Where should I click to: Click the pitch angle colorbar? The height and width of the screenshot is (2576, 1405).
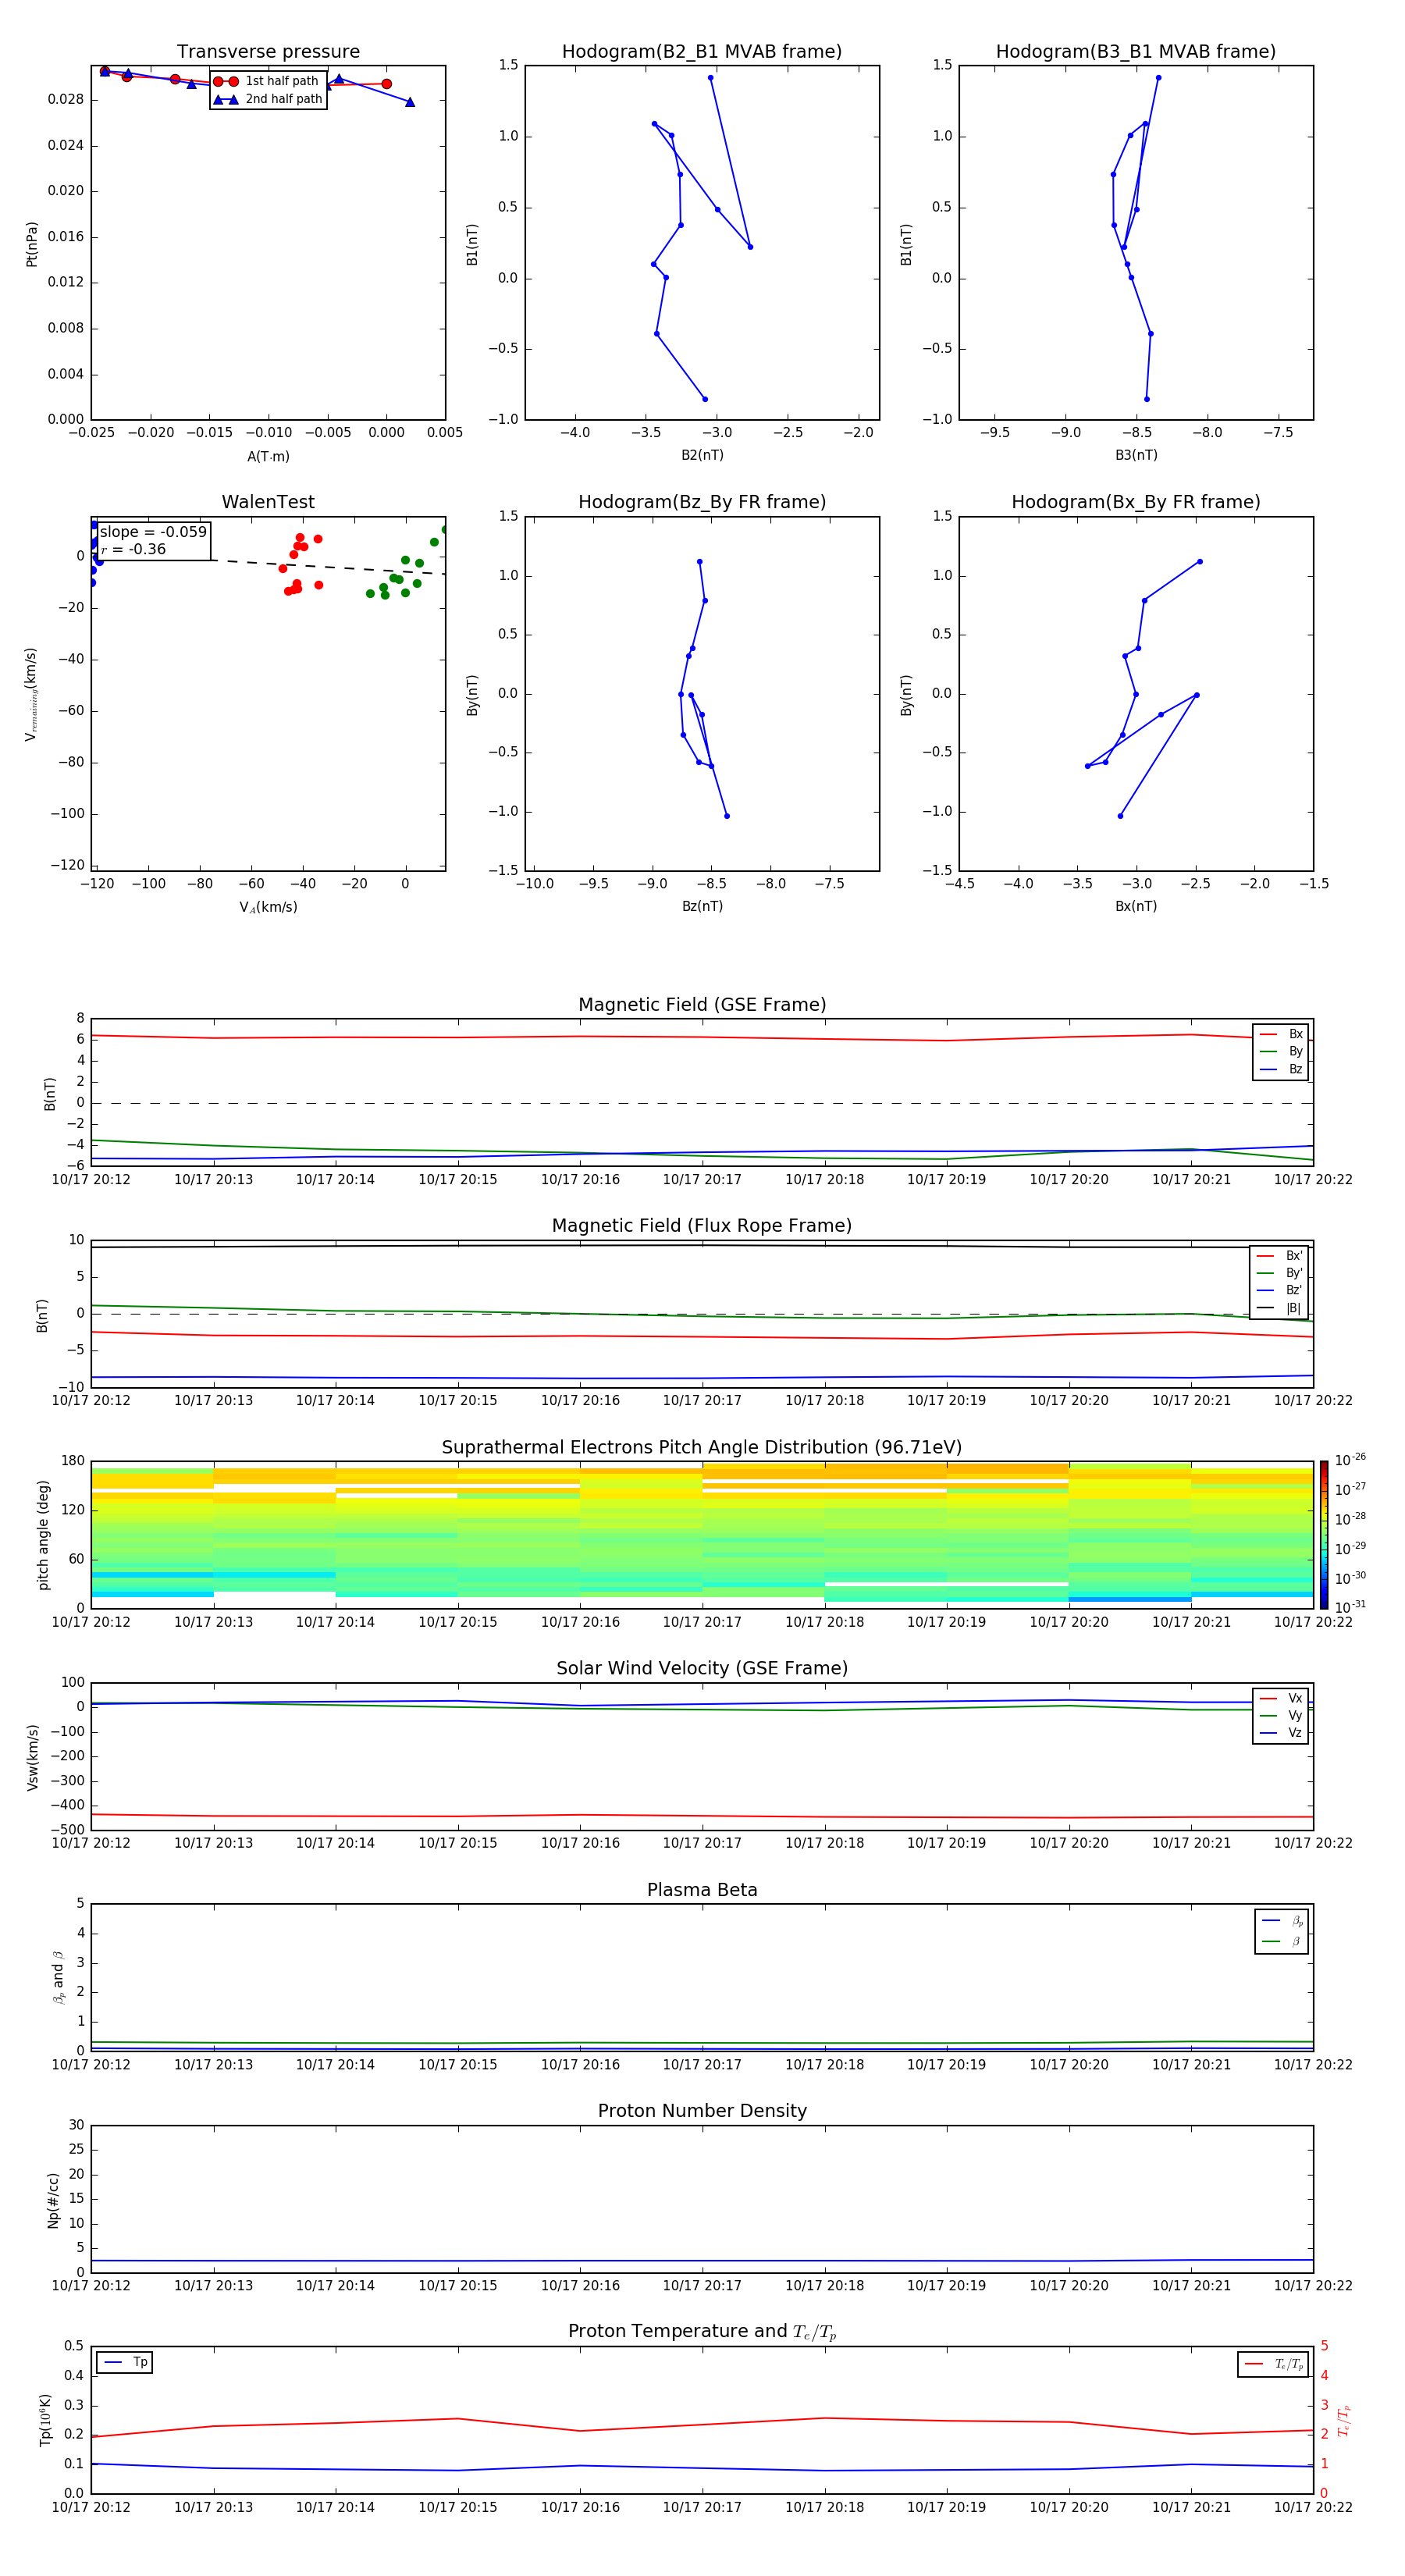click(1324, 1535)
